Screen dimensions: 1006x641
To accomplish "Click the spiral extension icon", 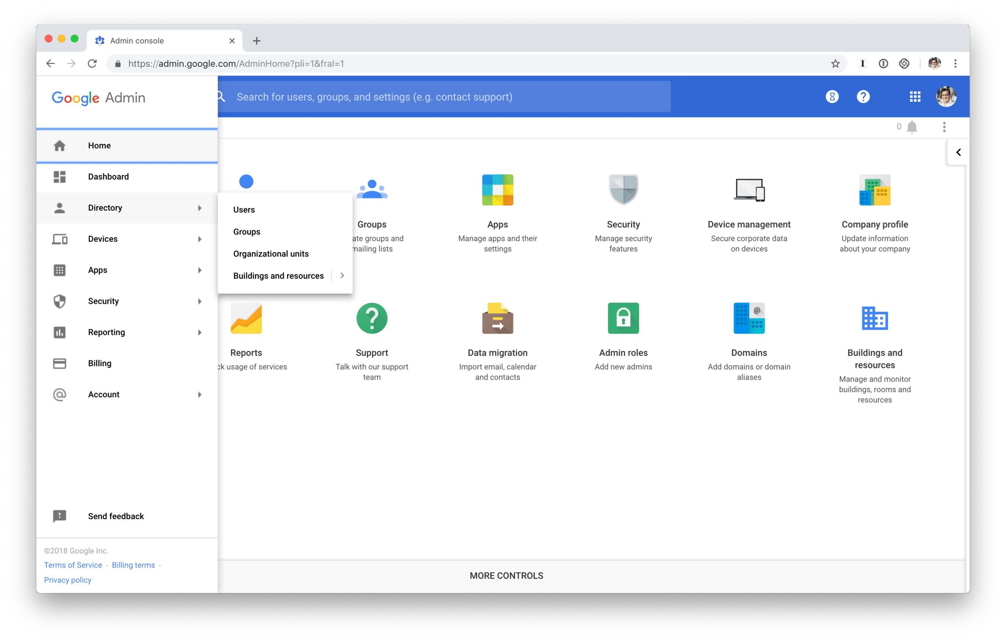I will [x=904, y=64].
